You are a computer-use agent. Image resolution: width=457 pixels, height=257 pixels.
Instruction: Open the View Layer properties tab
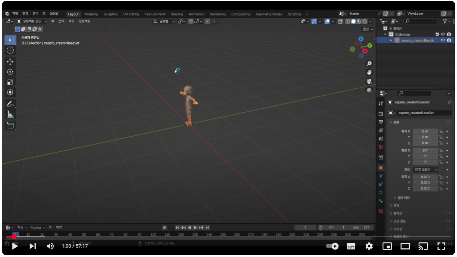(x=381, y=130)
